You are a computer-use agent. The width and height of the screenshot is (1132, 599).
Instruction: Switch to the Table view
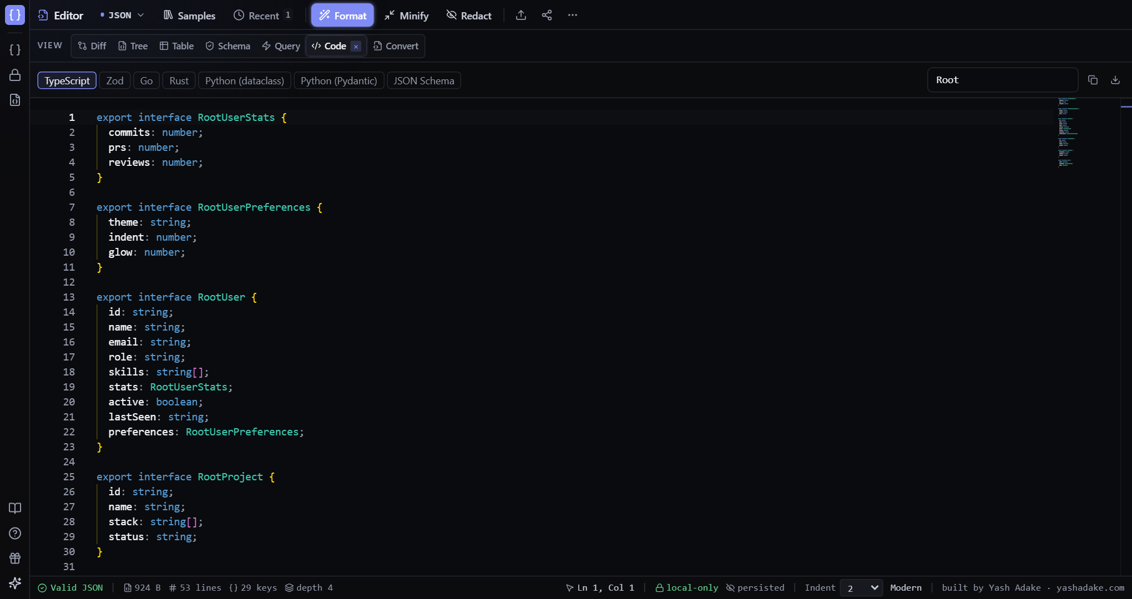176,46
